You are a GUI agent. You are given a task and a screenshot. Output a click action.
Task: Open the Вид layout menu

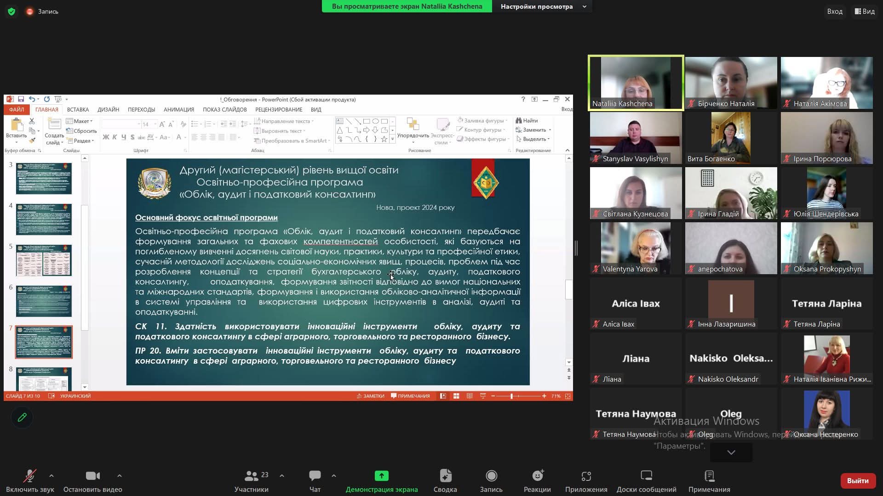(865, 11)
